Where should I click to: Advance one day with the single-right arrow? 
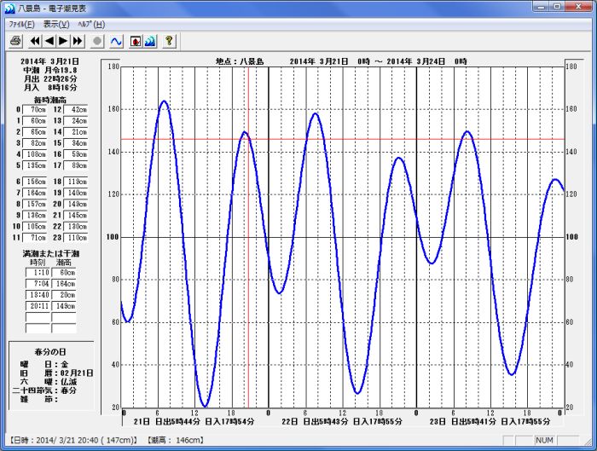(x=63, y=40)
